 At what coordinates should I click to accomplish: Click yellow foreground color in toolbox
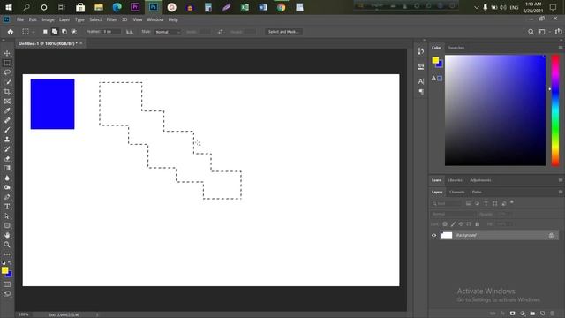point(4,270)
